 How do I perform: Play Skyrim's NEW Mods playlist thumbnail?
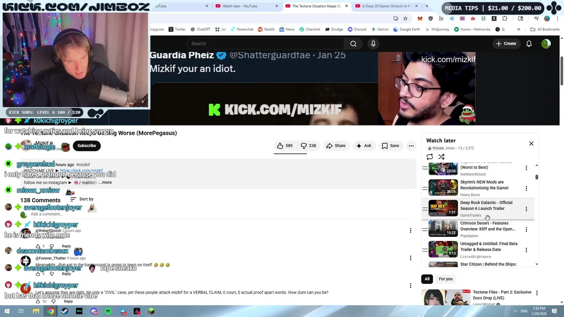point(443,188)
